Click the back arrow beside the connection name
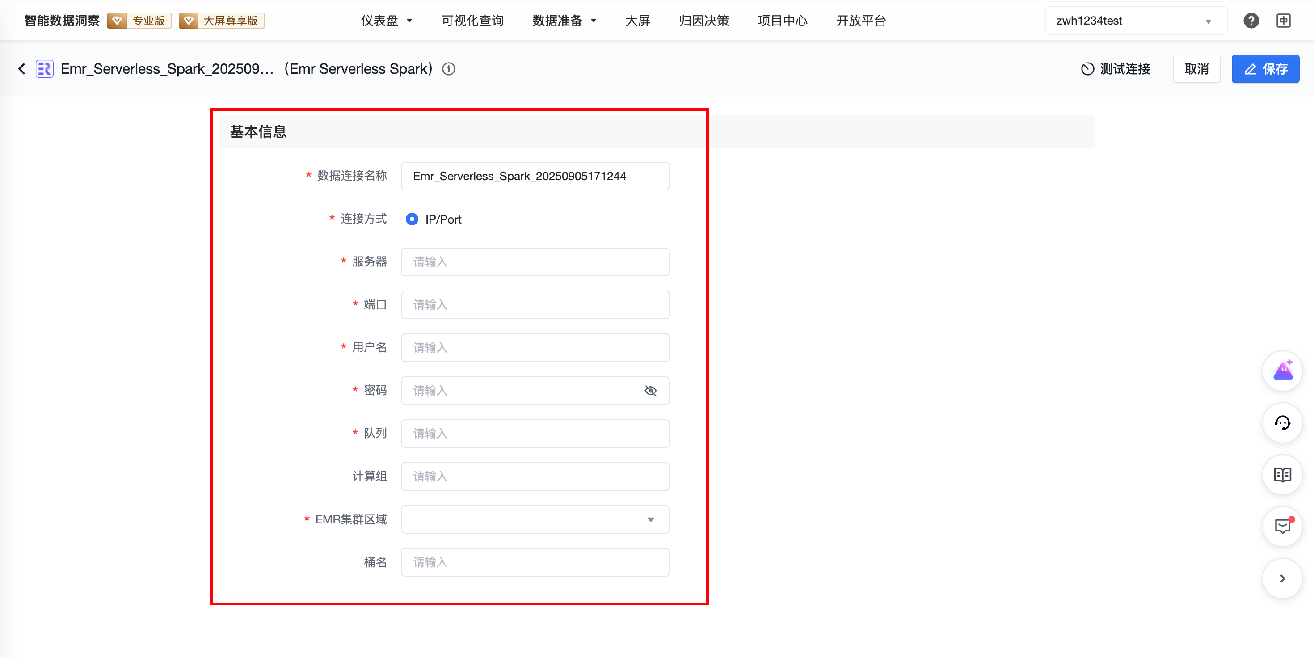This screenshot has height=658, width=1314. click(x=21, y=69)
